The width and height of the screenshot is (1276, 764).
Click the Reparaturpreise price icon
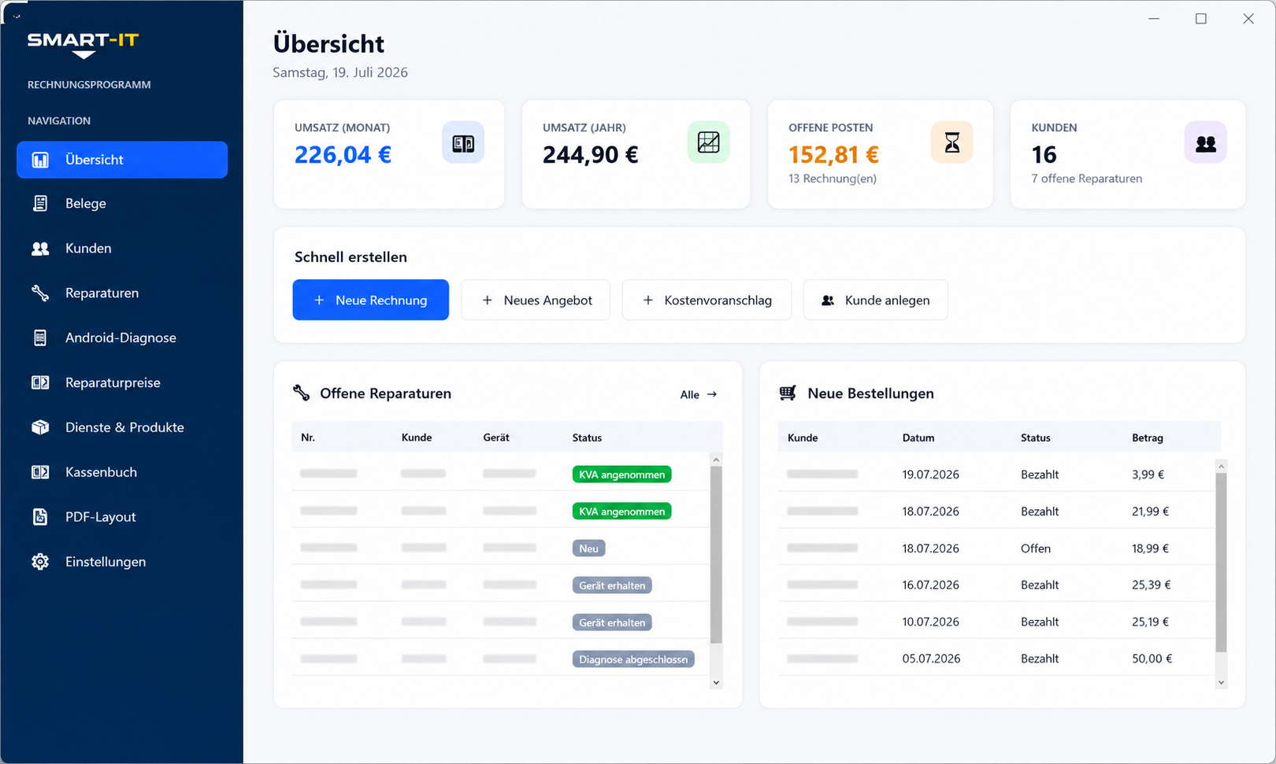tap(40, 382)
